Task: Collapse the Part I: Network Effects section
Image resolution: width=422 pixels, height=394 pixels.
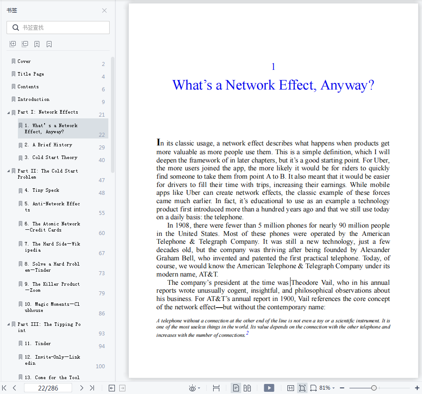Action: click(9, 113)
